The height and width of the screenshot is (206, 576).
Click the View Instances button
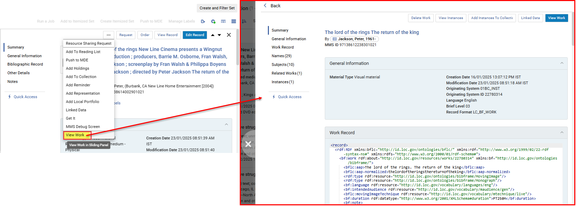click(x=451, y=18)
